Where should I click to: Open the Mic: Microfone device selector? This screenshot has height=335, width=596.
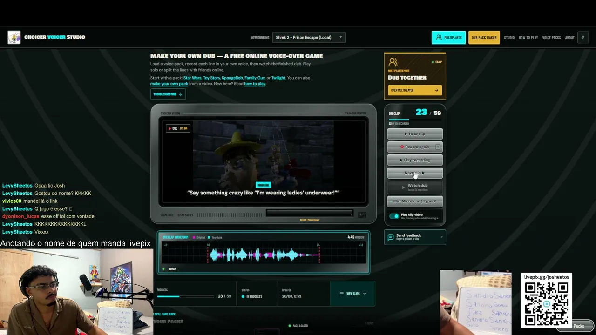click(x=415, y=201)
